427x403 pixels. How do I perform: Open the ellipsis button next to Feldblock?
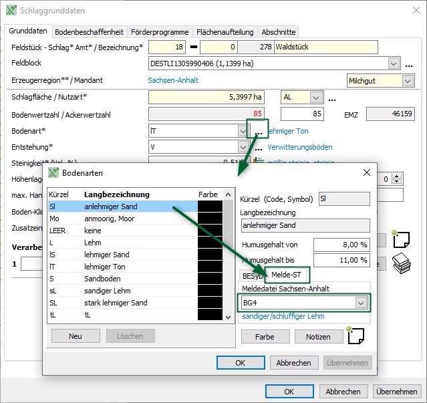click(x=409, y=64)
